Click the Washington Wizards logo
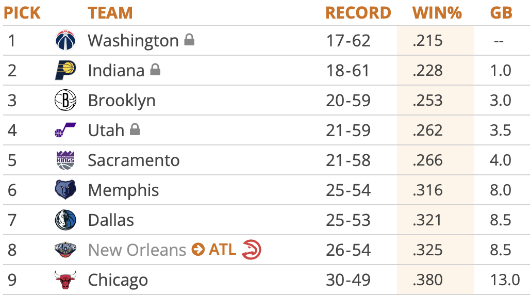530x295 pixels. [65, 41]
